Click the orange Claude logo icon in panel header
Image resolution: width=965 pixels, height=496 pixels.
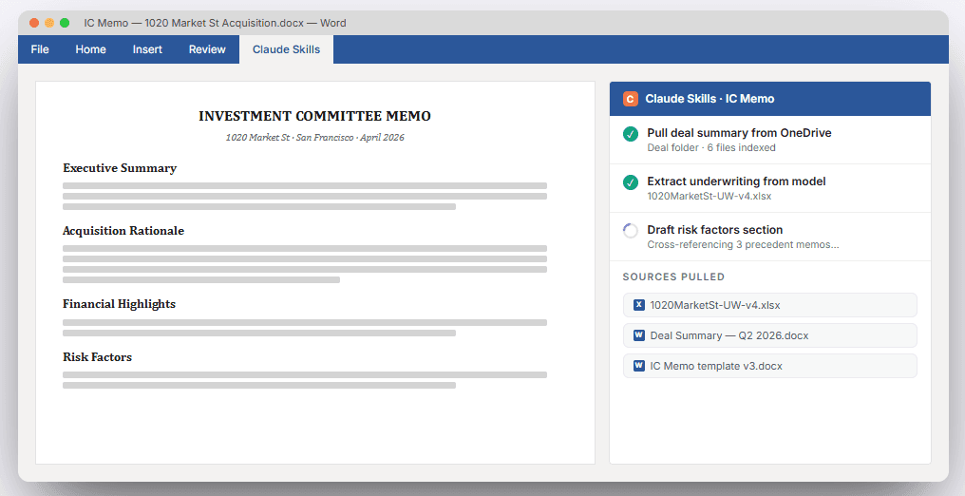631,99
